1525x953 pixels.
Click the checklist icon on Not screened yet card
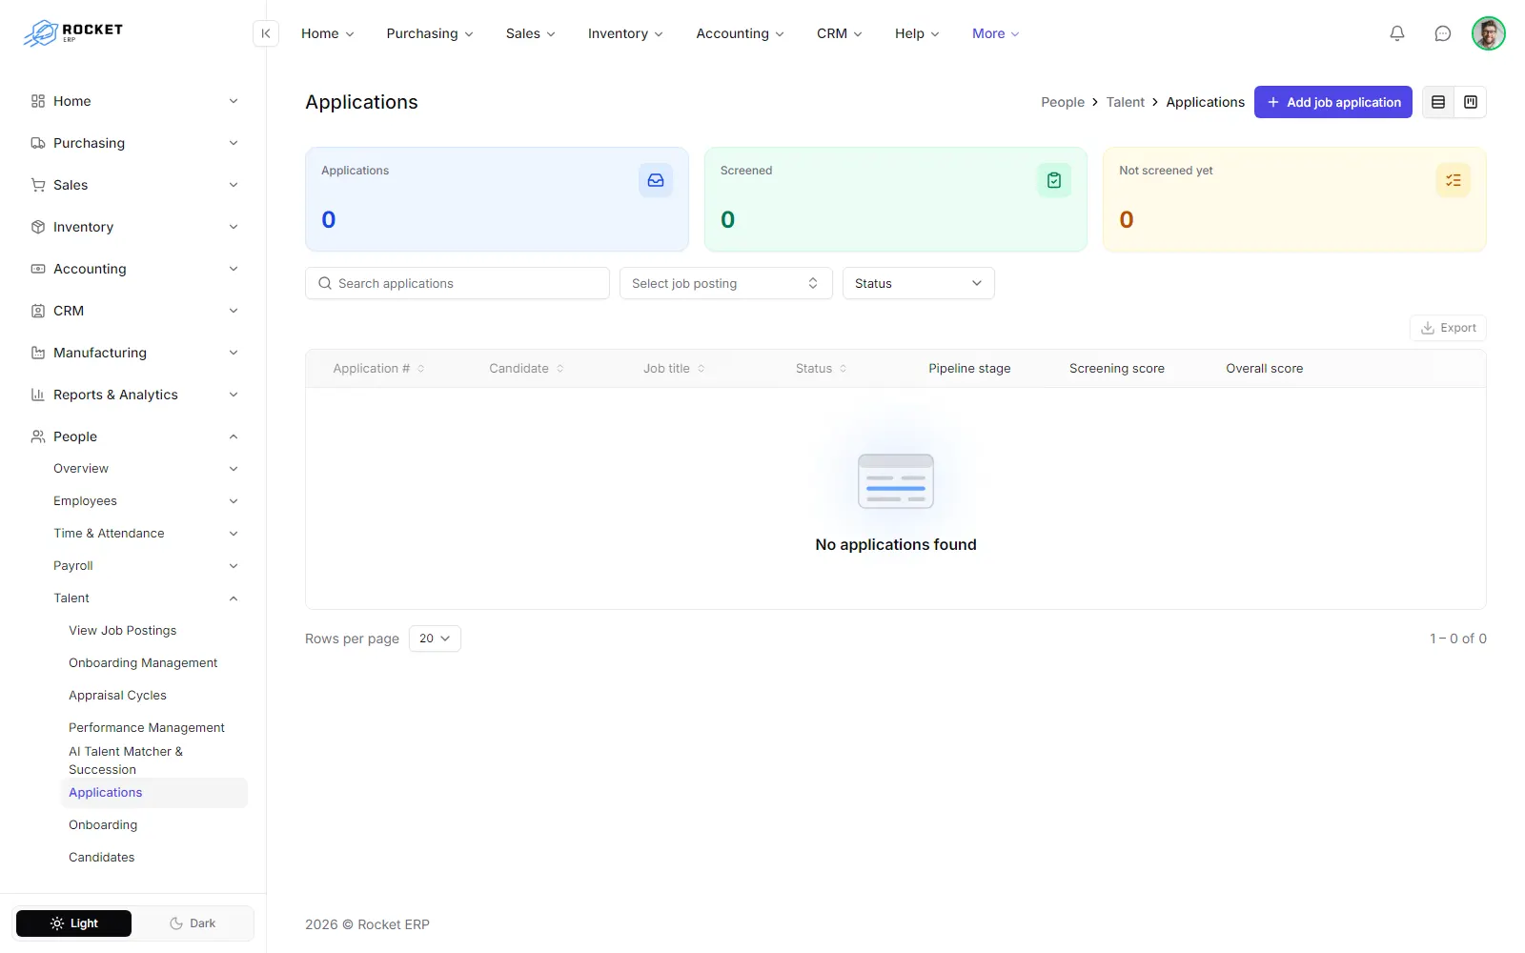click(x=1453, y=180)
